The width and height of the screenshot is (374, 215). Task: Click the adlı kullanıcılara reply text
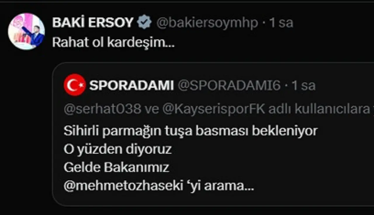319,109
